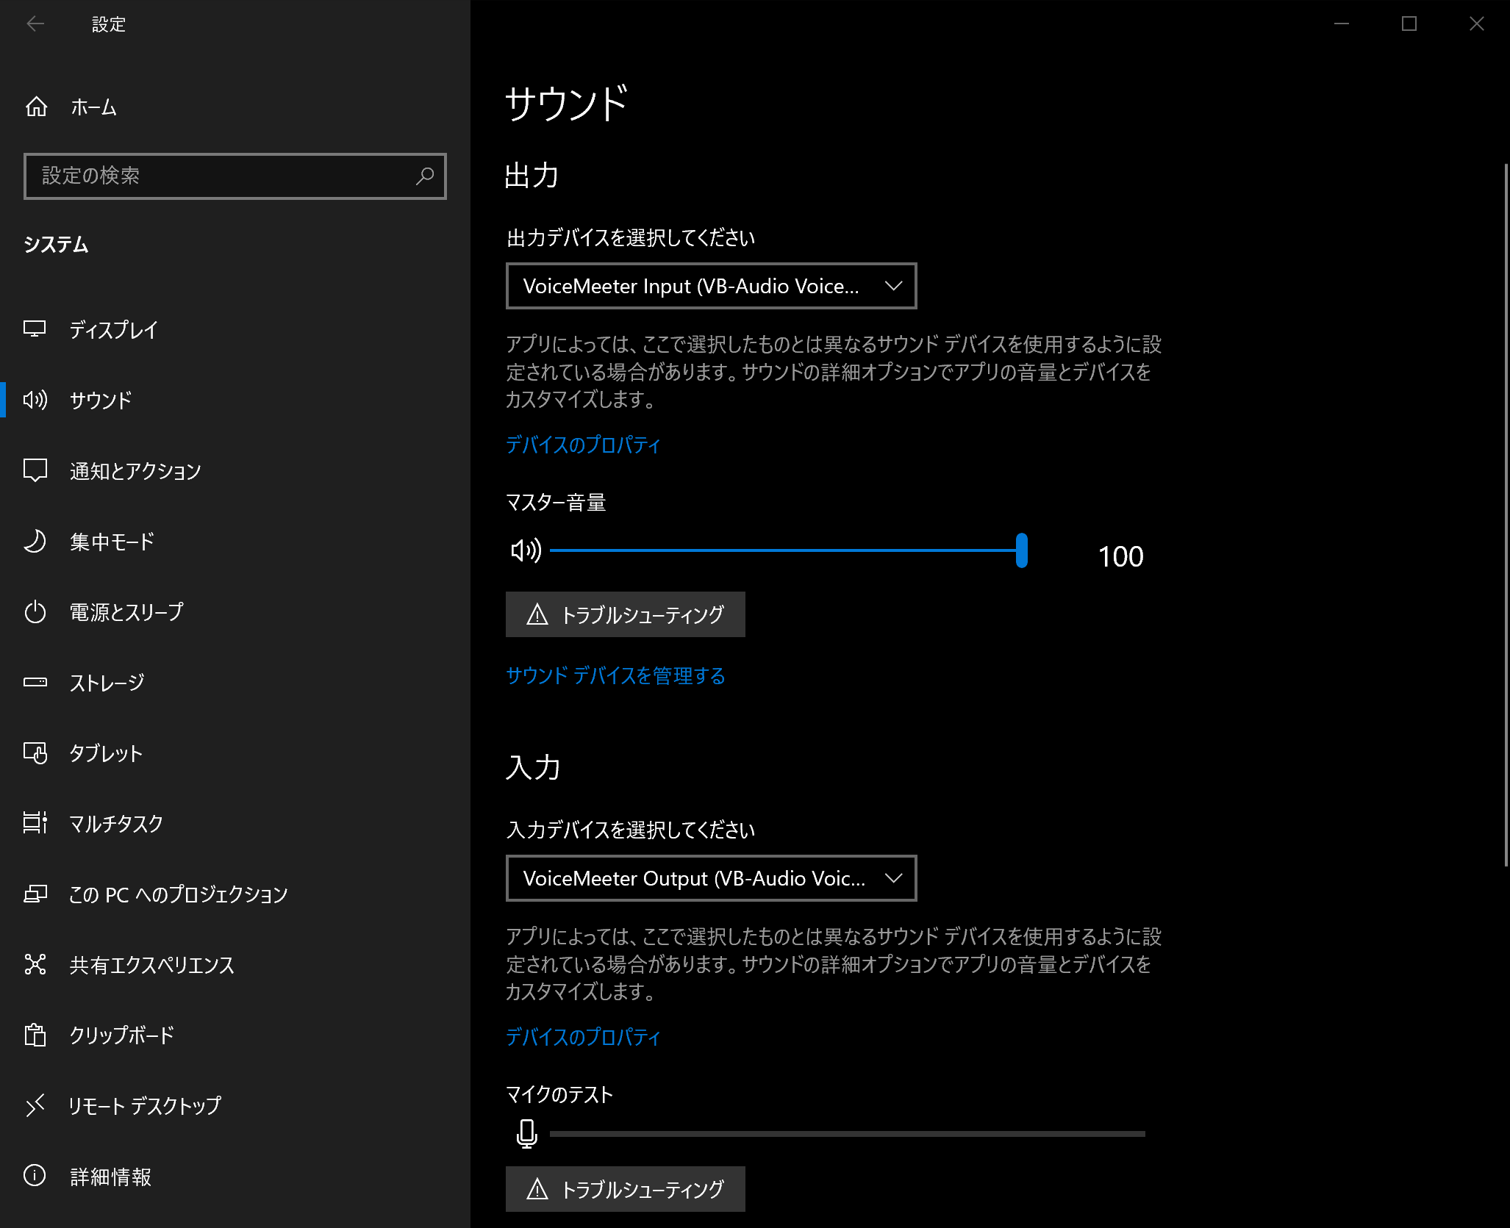The height and width of the screenshot is (1228, 1510).
Task: Navigate to ホーム
Action: coord(92,107)
